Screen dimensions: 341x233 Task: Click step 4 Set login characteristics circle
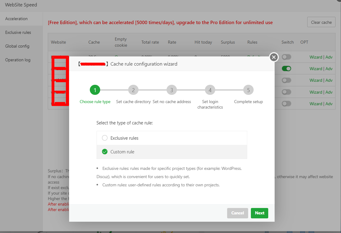click(210, 90)
